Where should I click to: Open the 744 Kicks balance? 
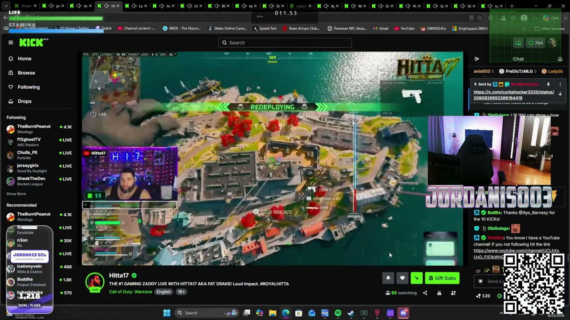(536, 43)
